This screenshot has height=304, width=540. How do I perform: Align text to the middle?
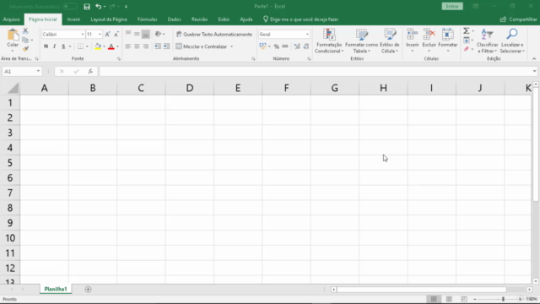tap(137, 34)
